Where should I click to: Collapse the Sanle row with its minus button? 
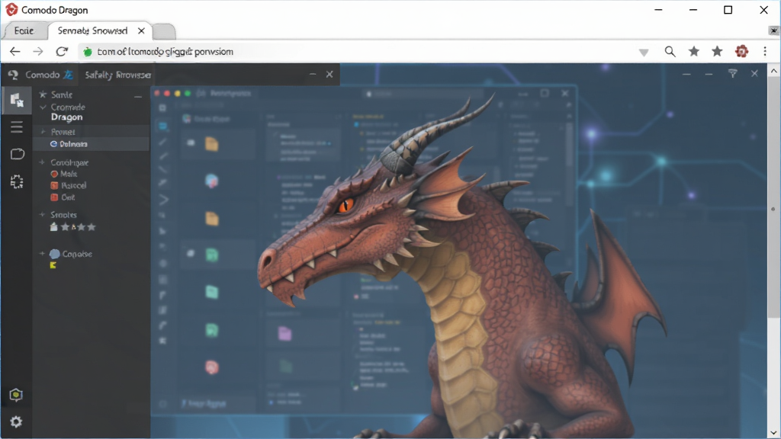[x=138, y=96]
